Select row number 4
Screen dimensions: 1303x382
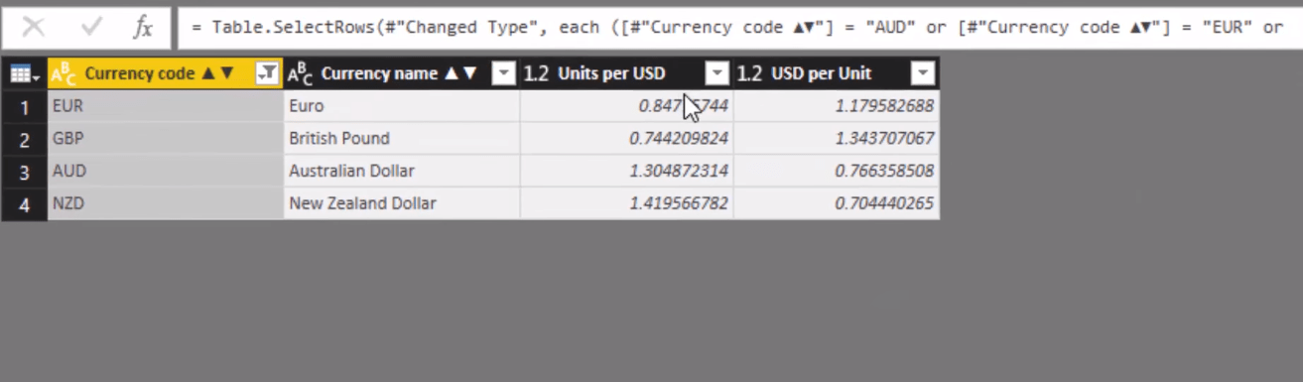24,204
